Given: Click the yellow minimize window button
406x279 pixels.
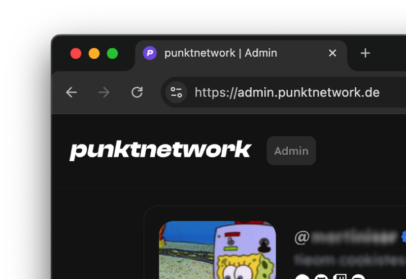Looking at the screenshot, I should [x=94, y=53].
